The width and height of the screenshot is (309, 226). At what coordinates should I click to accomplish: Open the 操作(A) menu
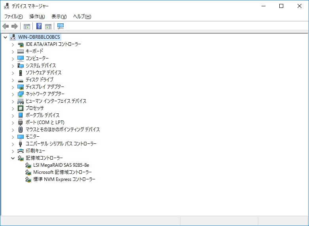point(37,17)
